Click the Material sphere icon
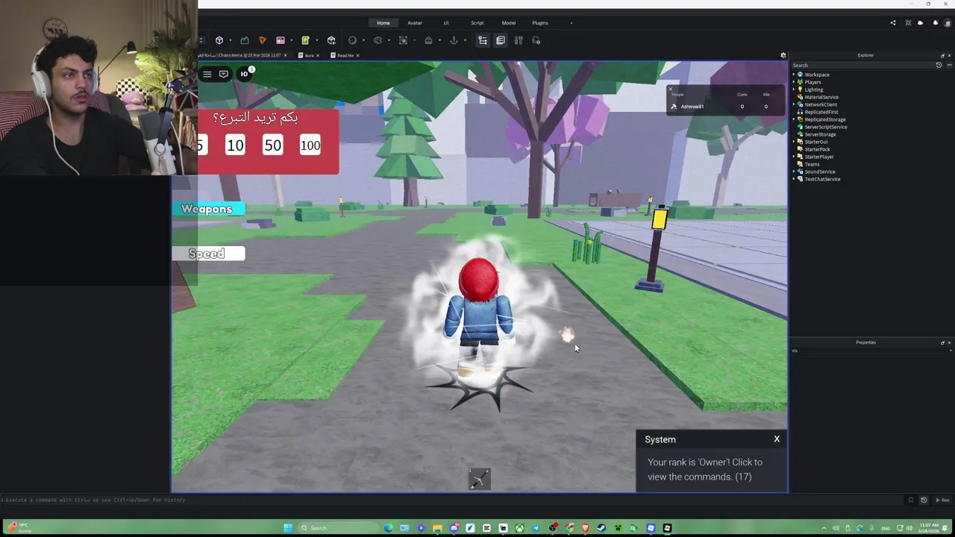Screen dimensions: 955x537 (352, 40)
